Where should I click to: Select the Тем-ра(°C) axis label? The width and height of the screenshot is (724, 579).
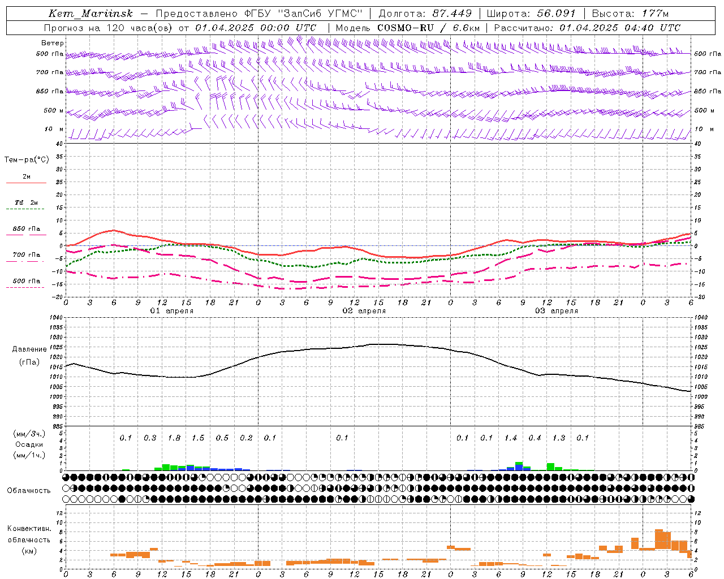[27, 160]
